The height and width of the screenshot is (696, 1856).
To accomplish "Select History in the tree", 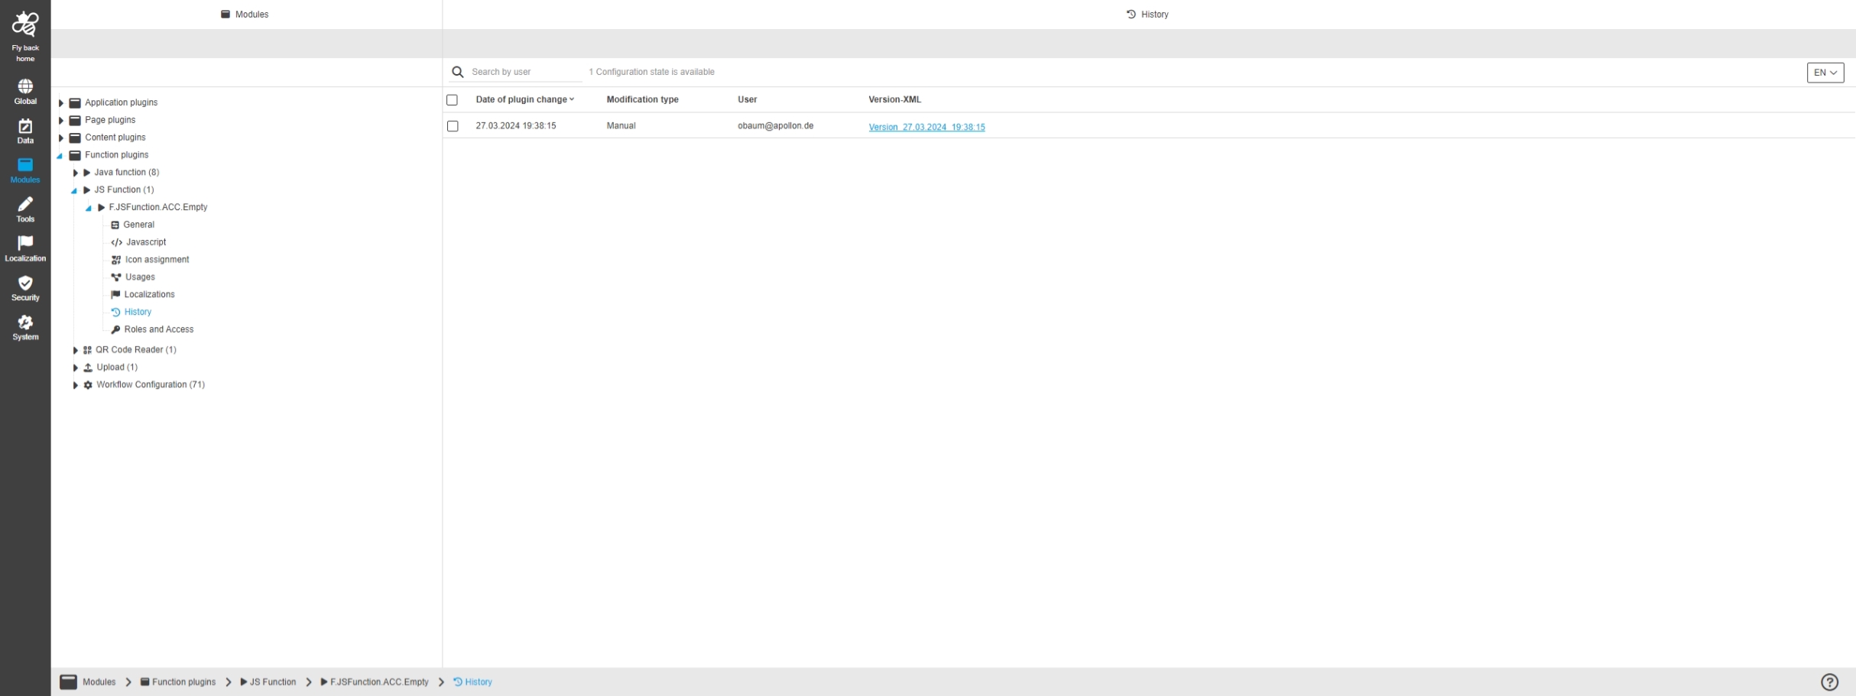I will click(x=138, y=312).
